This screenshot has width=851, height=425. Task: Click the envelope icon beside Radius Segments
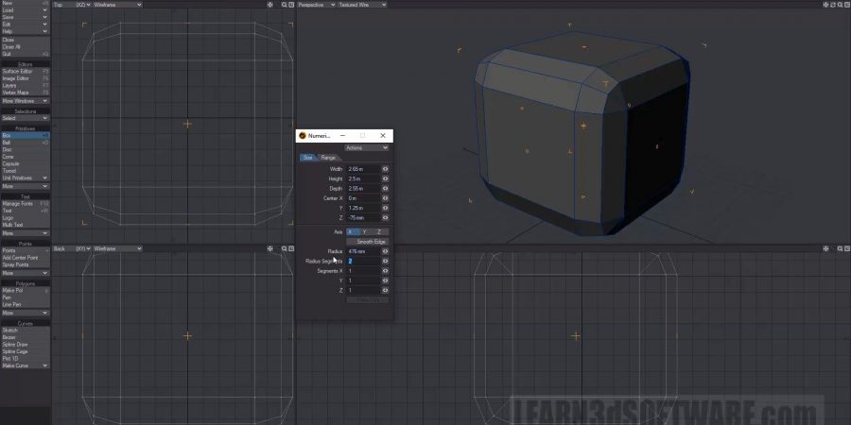(x=385, y=261)
